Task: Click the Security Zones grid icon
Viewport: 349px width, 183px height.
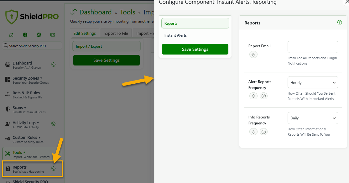Action: pos(8,80)
